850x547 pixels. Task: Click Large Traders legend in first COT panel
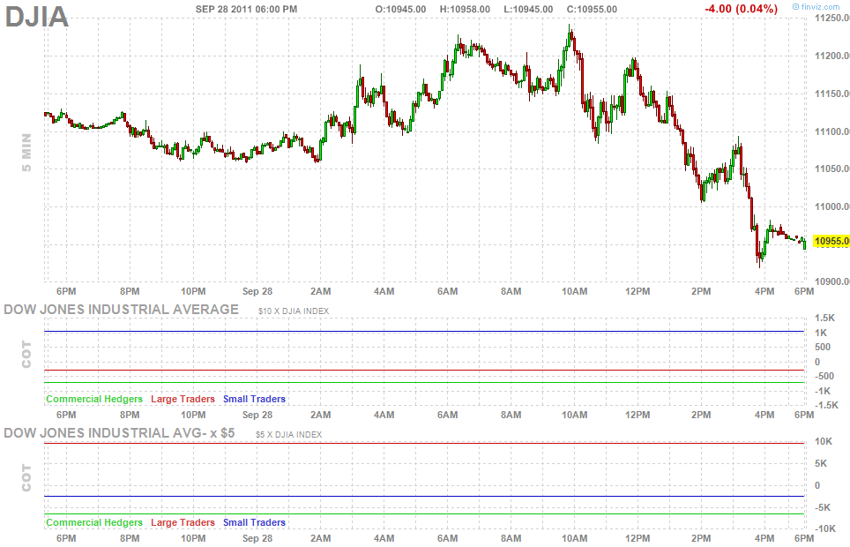183,399
